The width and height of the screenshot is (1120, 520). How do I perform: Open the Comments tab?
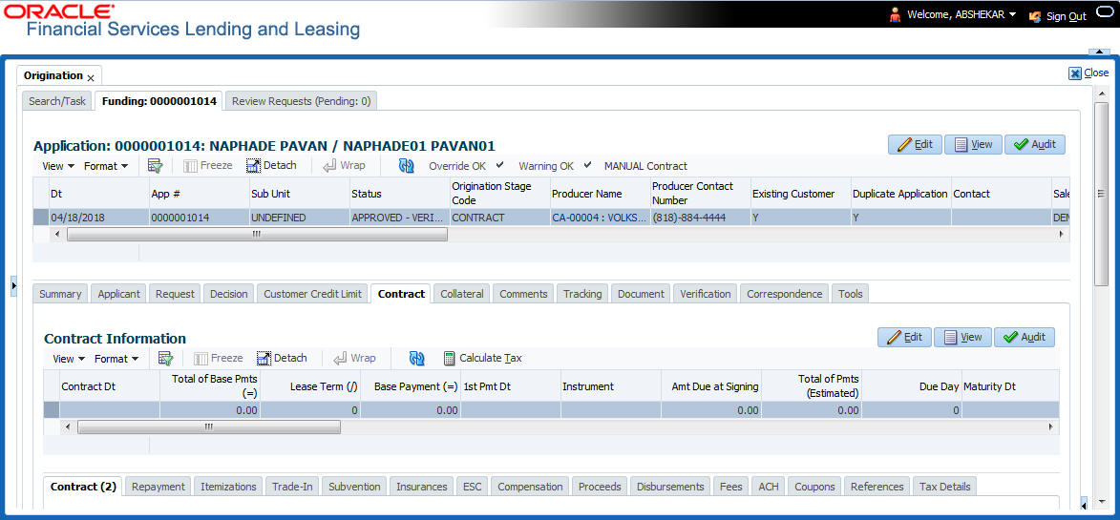coord(523,293)
